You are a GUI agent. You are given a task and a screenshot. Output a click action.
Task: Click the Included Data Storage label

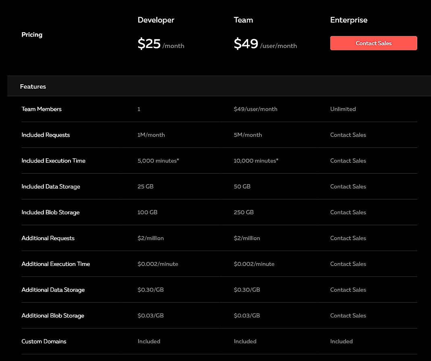(51, 187)
